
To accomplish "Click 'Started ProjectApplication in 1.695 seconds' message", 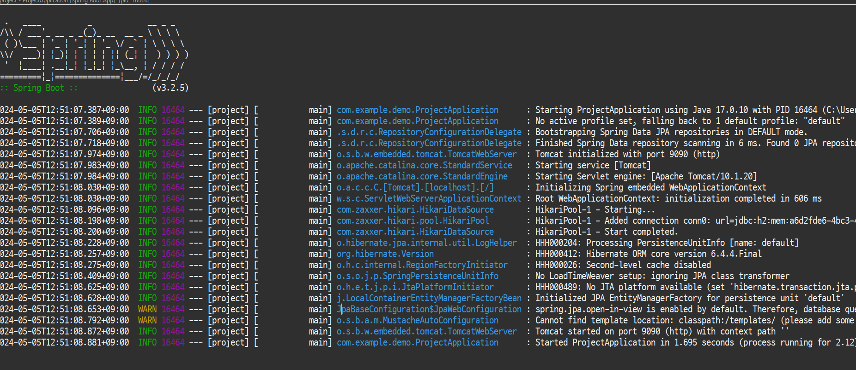I will point(695,342).
